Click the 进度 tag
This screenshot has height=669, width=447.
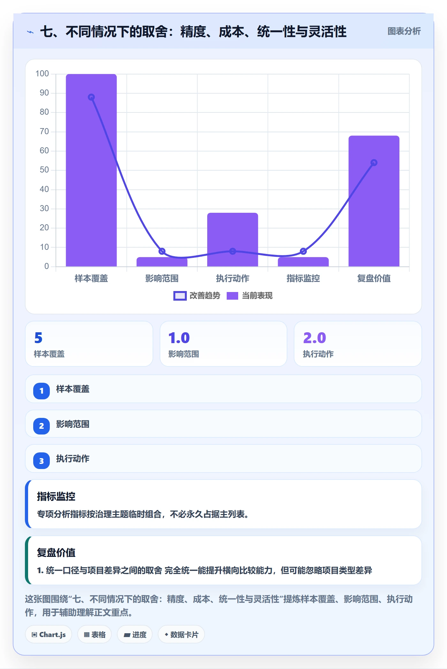135,634
